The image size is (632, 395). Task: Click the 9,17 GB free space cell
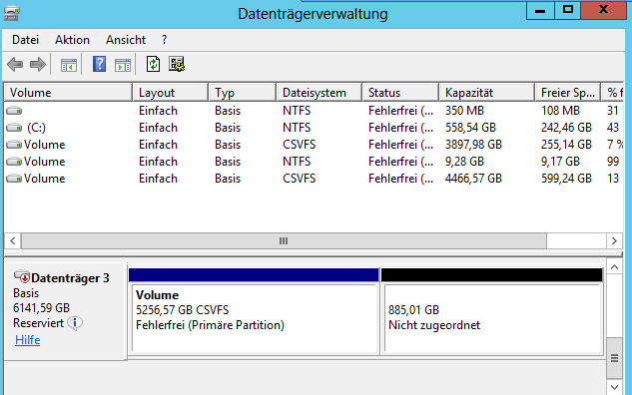(560, 162)
